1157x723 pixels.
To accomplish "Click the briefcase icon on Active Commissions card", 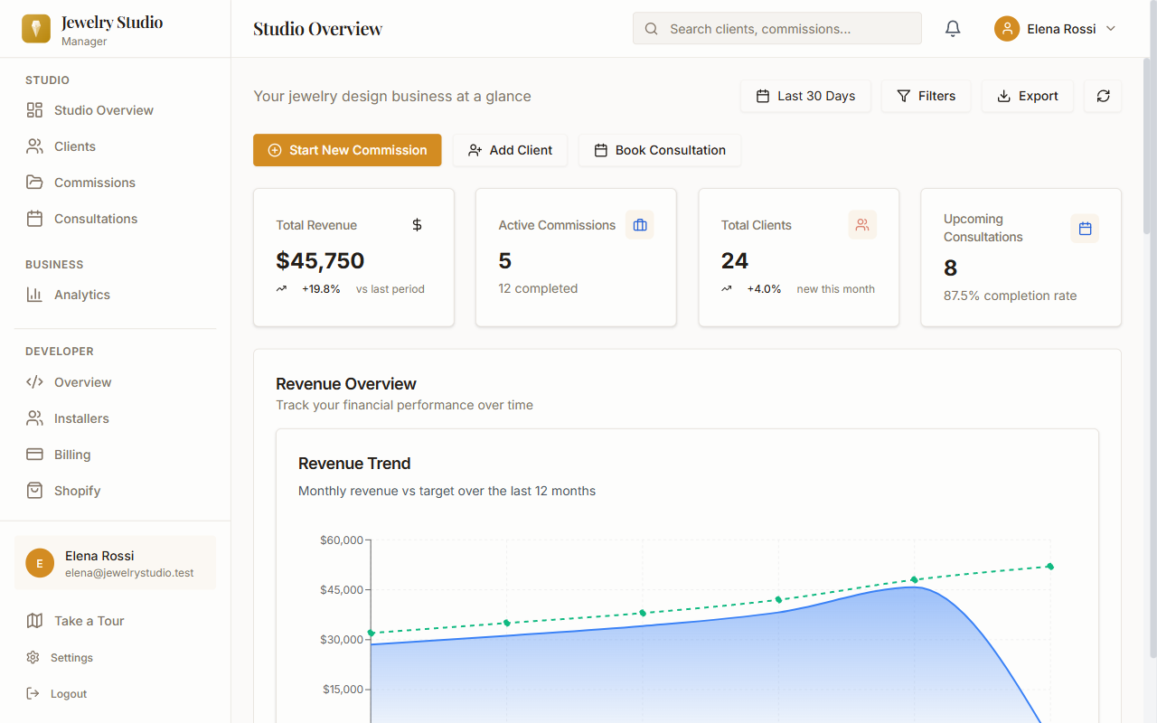I will pyautogui.click(x=640, y=224).
